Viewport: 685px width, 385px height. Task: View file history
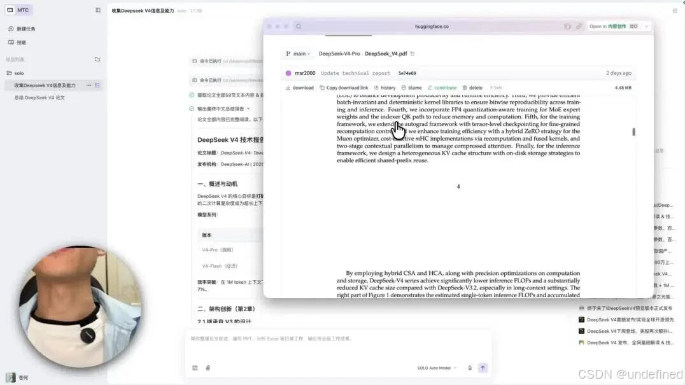click(385, 88)
